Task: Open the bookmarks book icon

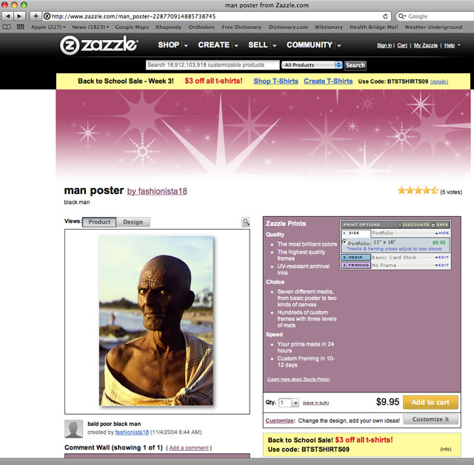Action: click(x=7, y=27)
